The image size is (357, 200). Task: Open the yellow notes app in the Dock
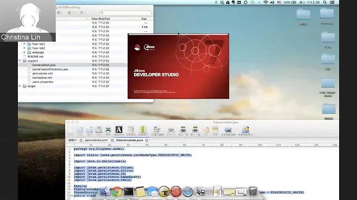pos(140,192)
